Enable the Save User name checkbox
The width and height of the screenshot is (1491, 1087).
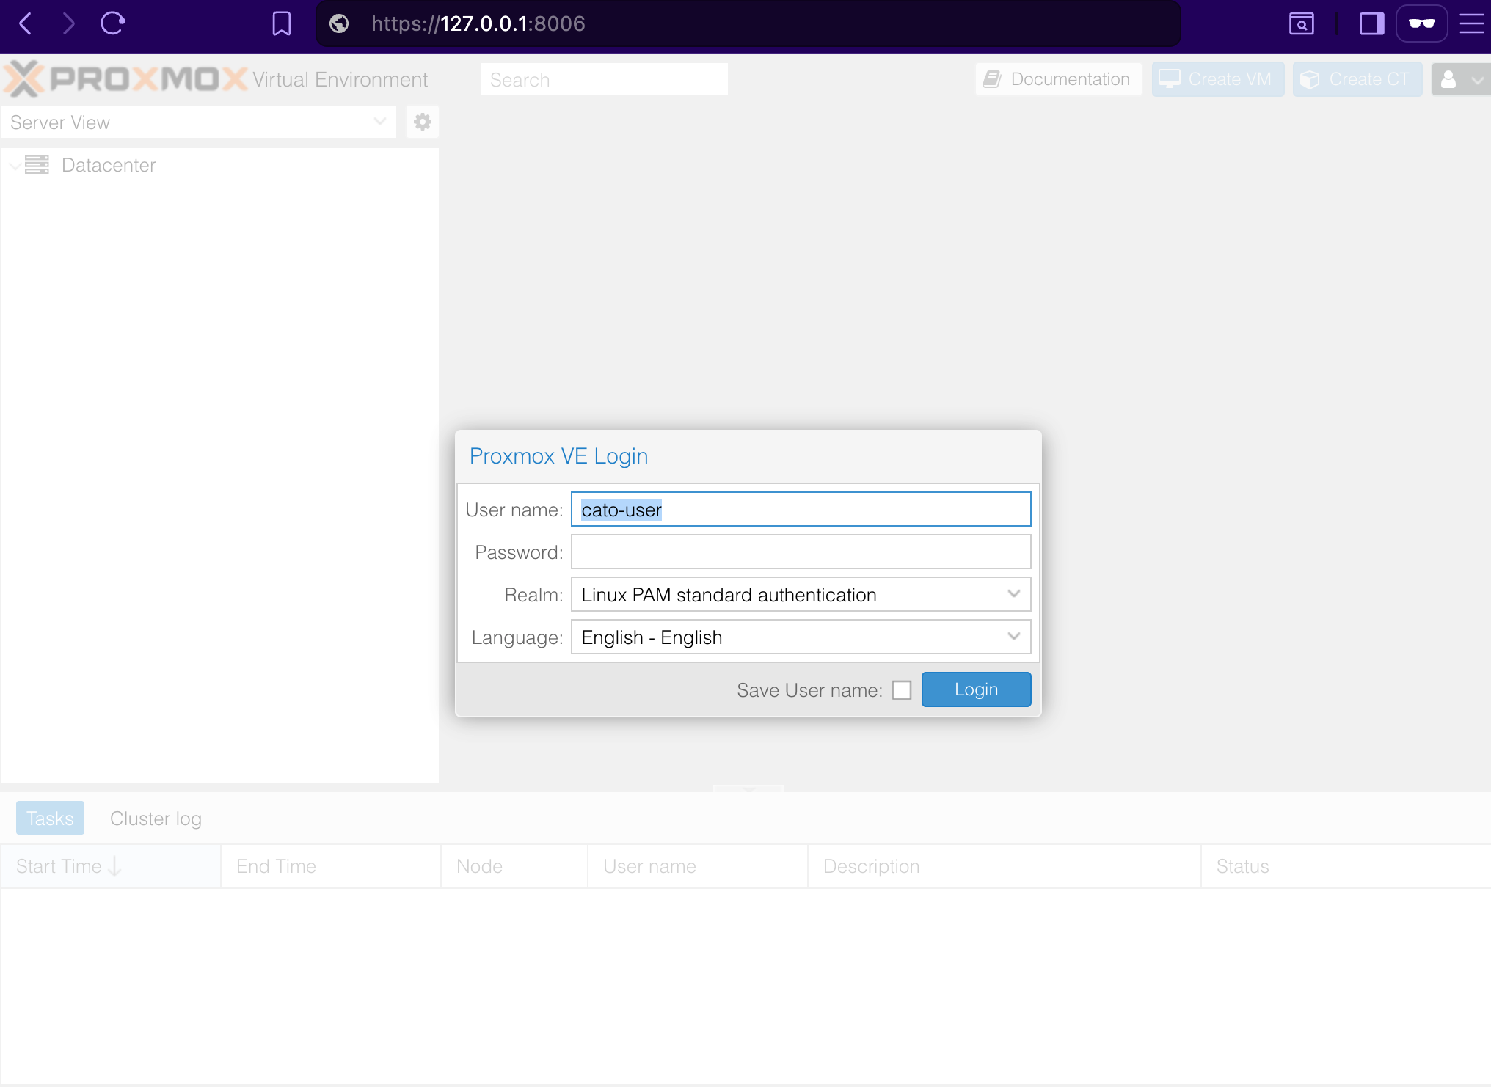coord(902,689)
